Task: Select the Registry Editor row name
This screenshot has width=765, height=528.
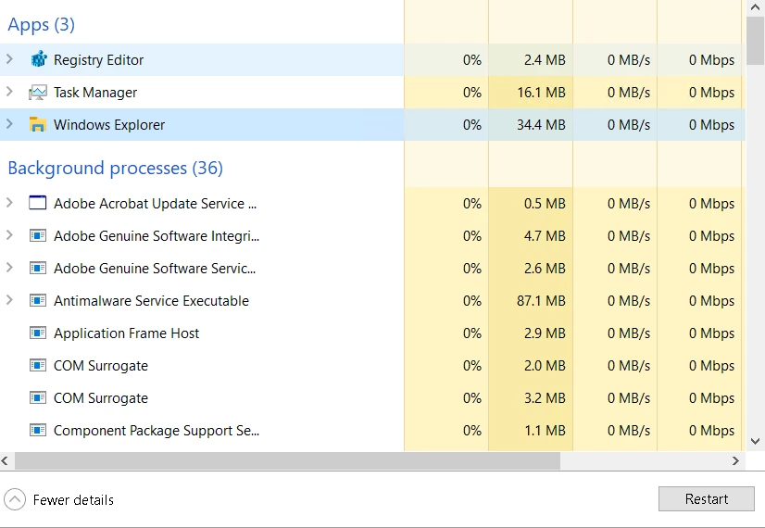Action: (98, 60)
